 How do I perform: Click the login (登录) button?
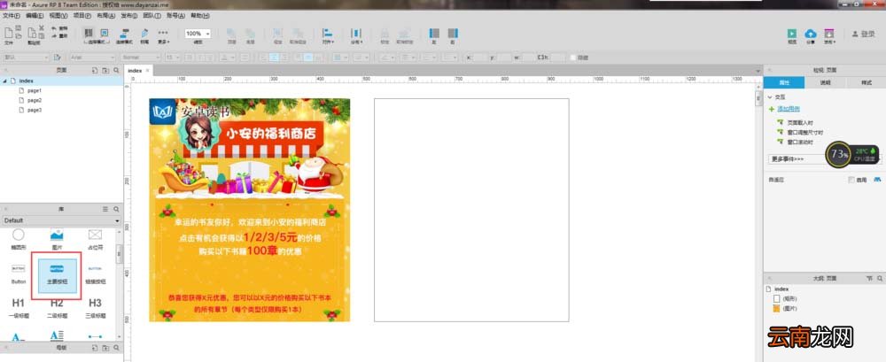click(x=863, y=34)
